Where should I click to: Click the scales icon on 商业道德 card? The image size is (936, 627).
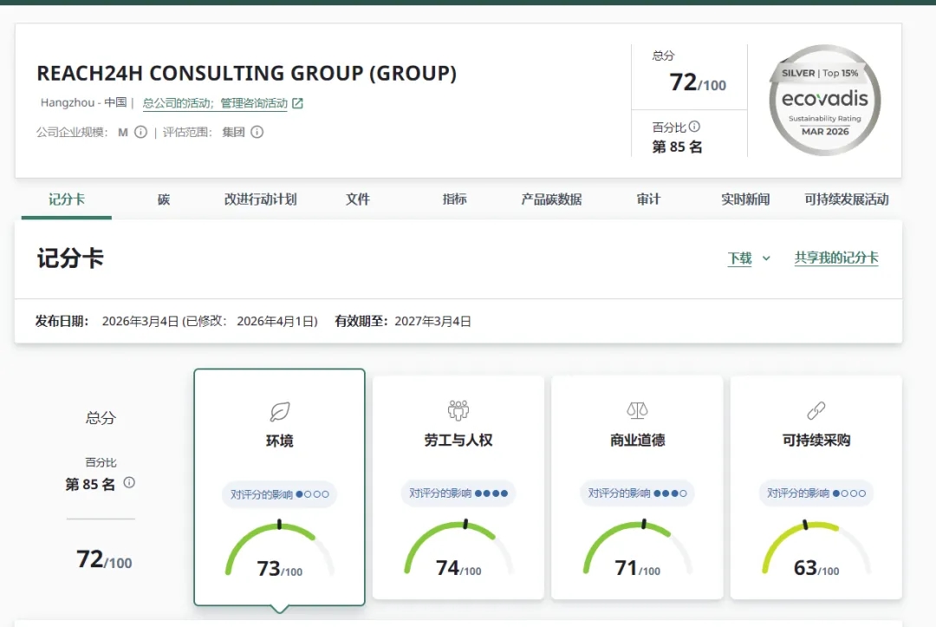(637, 410)
